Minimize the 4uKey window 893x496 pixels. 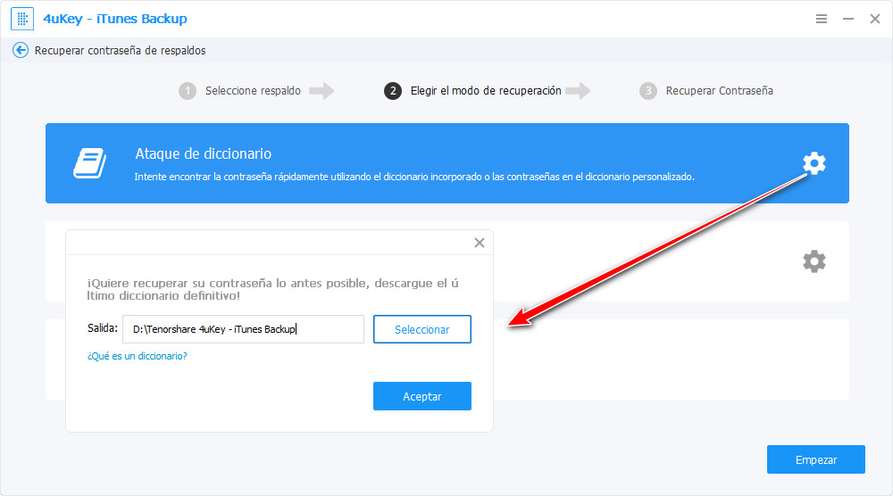tap(848, 19)
